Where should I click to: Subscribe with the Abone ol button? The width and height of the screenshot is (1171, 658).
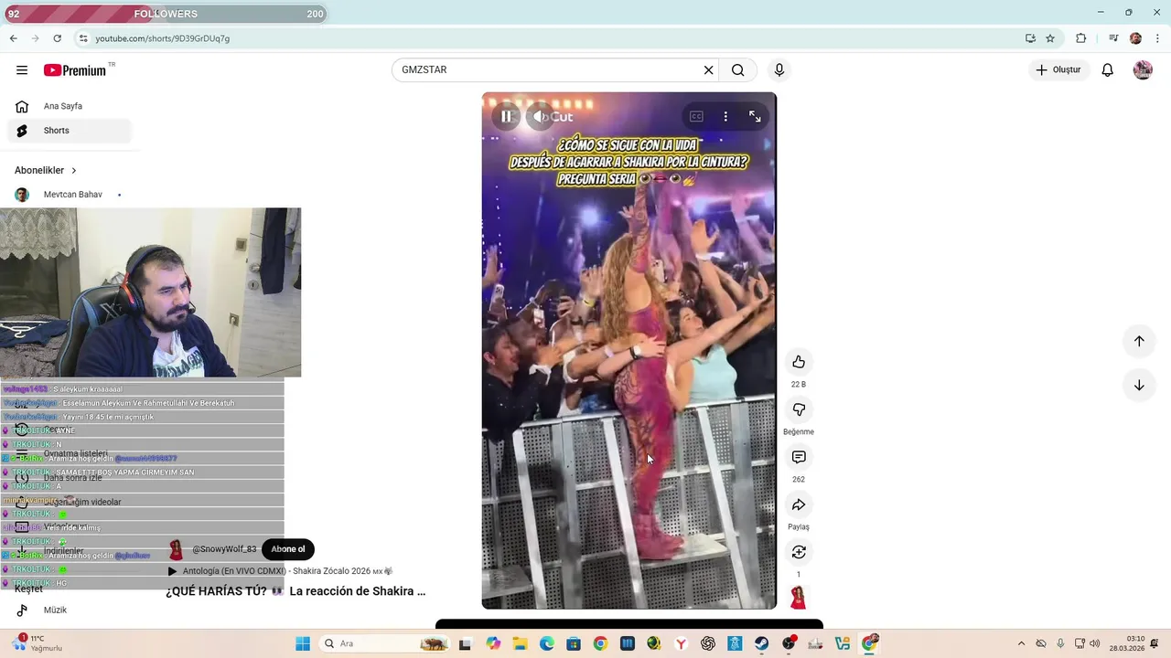[x=287, y=549]
